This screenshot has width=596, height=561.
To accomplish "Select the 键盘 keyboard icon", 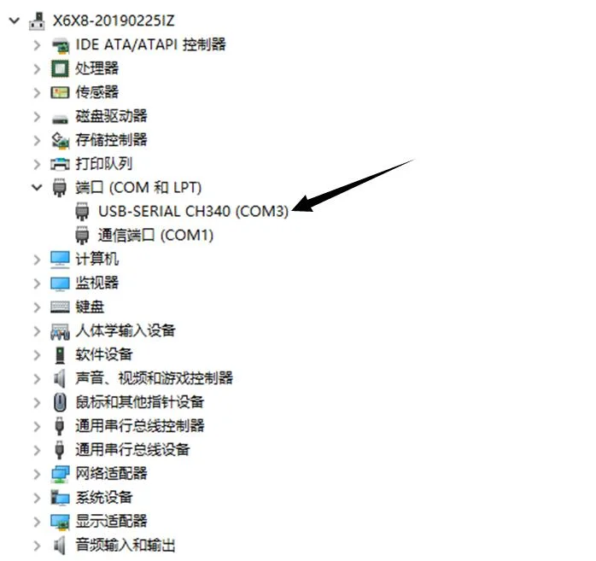I will [x=60, y=307].
